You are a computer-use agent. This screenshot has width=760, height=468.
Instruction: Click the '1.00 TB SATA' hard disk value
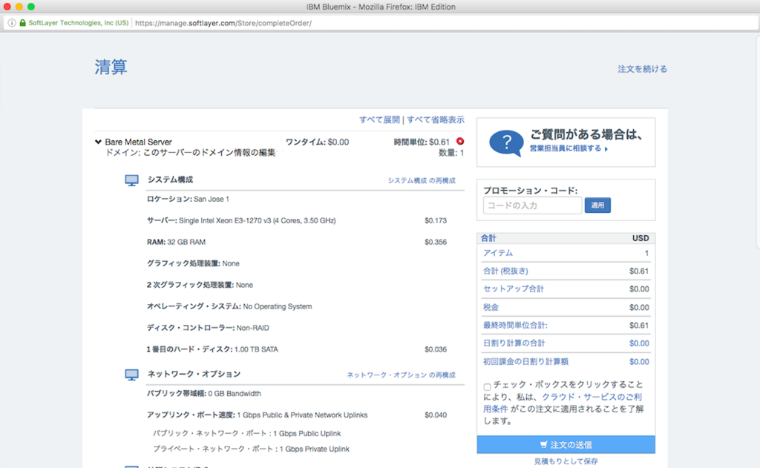click(256, 349)
